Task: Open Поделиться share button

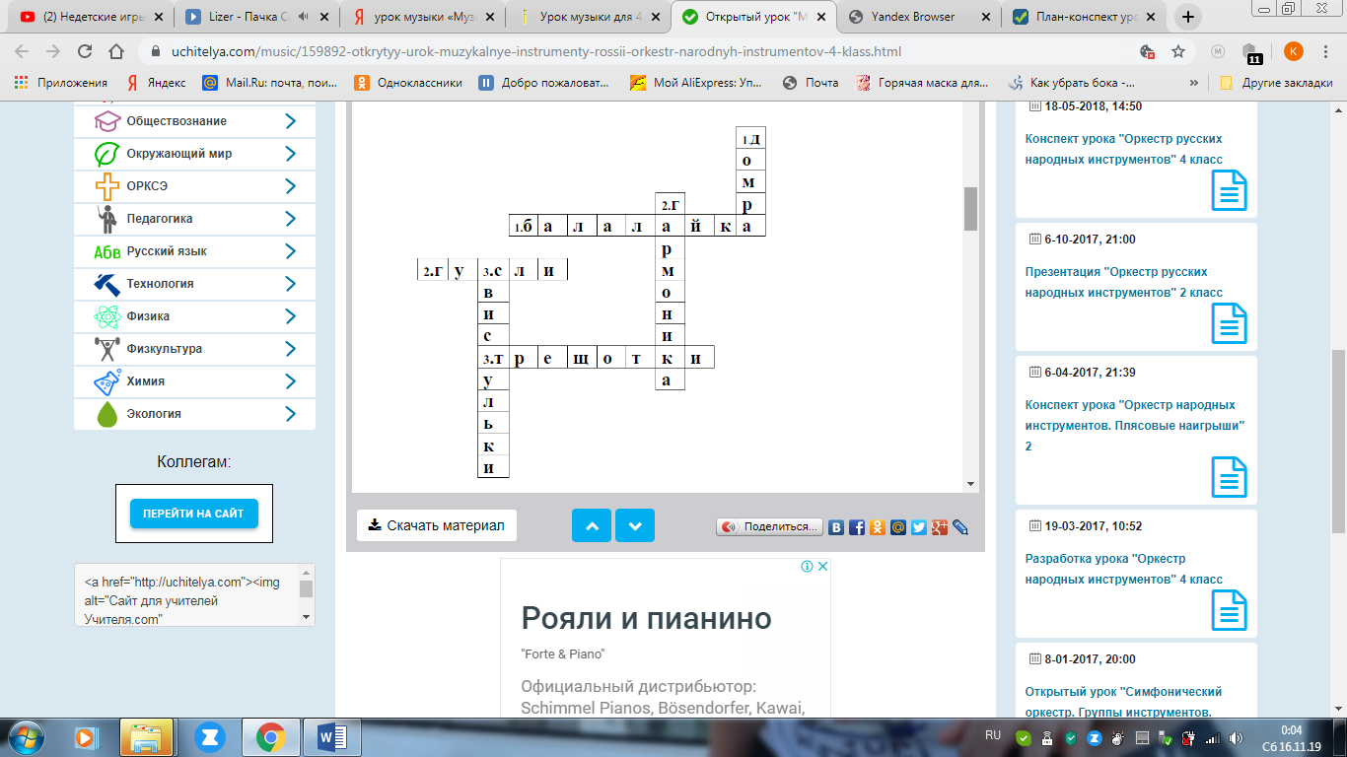Action: 769,527
